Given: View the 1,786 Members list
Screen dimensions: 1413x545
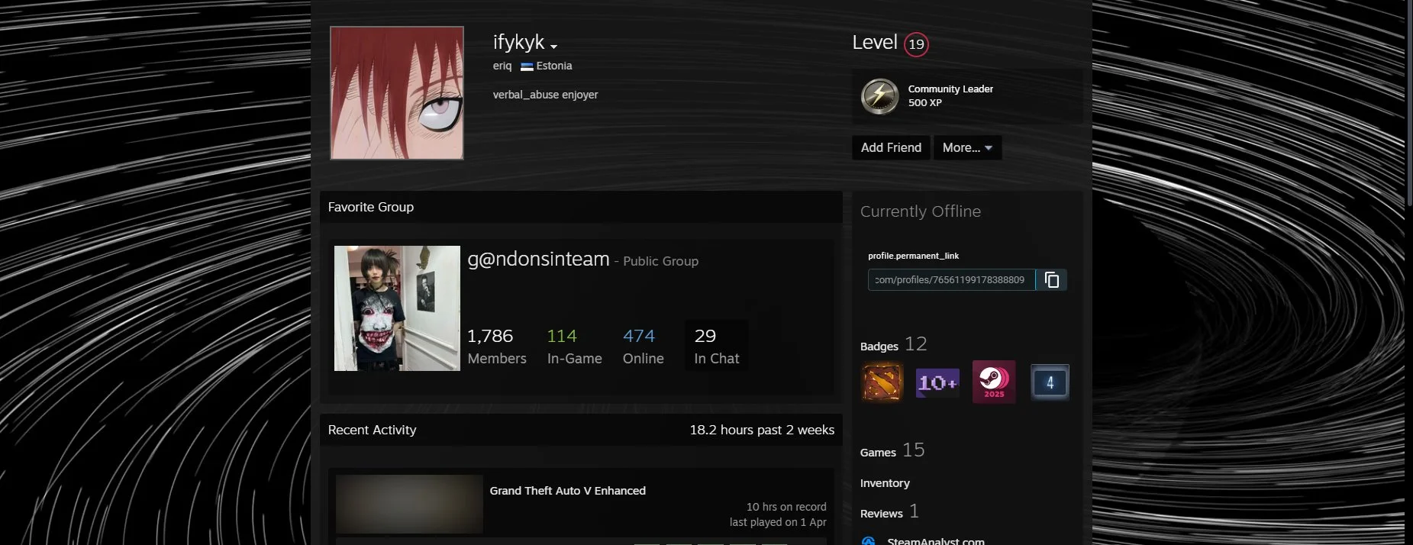Looking at the screenshot, I should [x=497, y=347].
